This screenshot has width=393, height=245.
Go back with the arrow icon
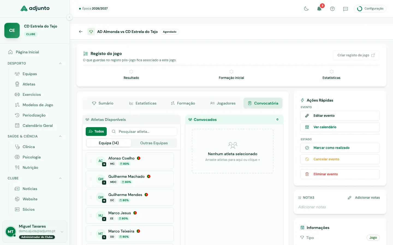81,32
